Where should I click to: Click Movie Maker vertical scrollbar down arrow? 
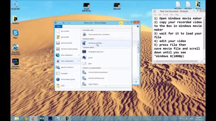(x=138, y=78)
